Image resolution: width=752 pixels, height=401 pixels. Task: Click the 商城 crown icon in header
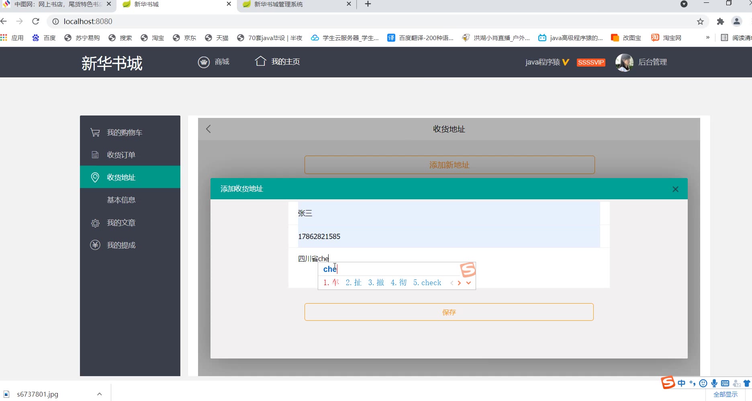[204, 62]
